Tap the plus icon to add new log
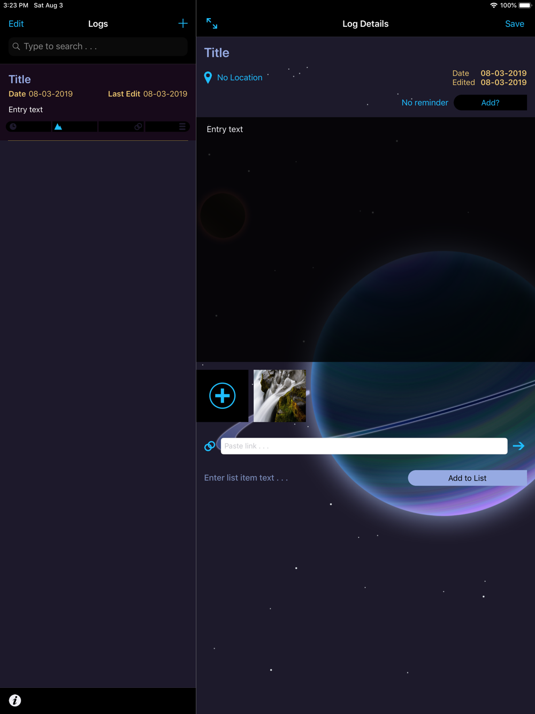This screenshot has height=714, width=535. 183,24
